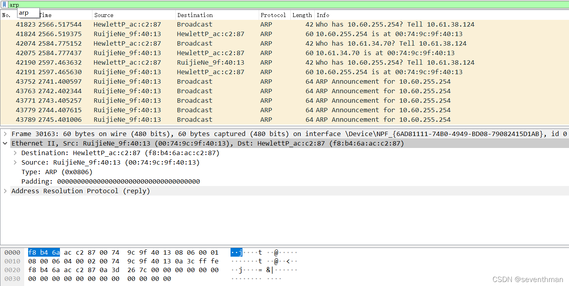Expand the Frame 30163 tree node
This screenshot has height=286, width=569.
click(x=5, y=134)
